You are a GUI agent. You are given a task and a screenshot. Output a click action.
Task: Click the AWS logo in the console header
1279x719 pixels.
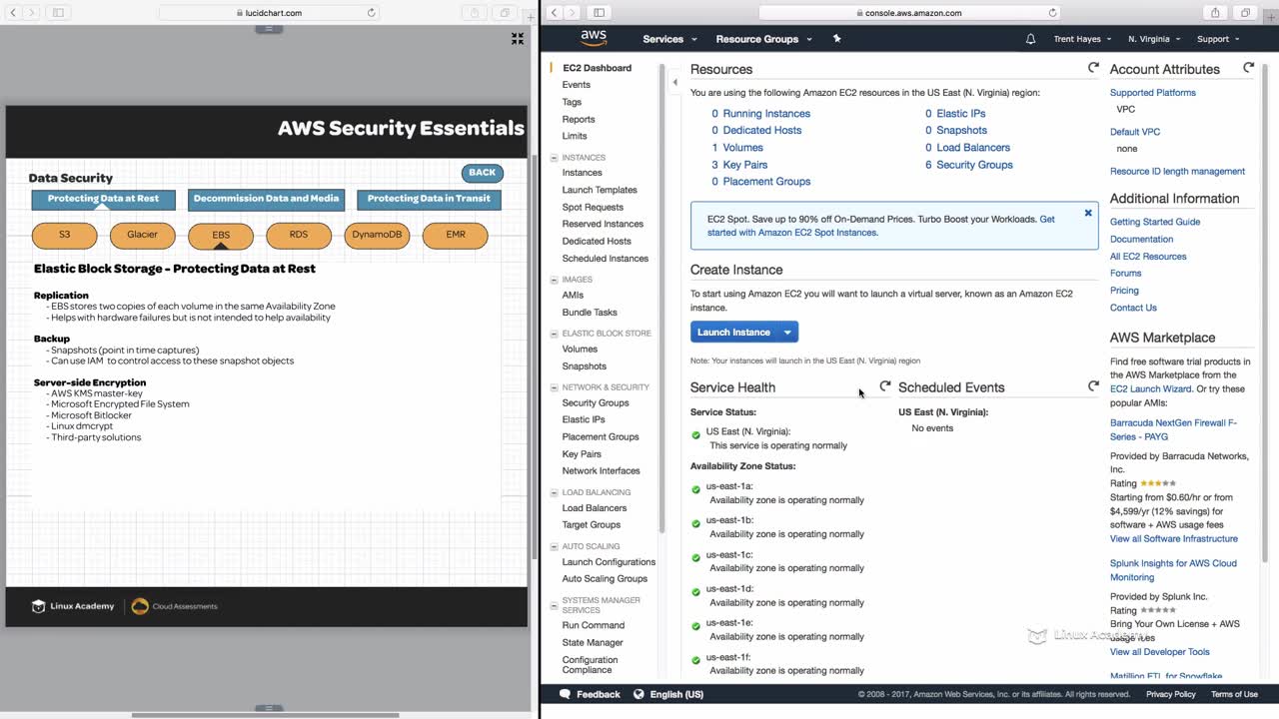pos(594,38)
